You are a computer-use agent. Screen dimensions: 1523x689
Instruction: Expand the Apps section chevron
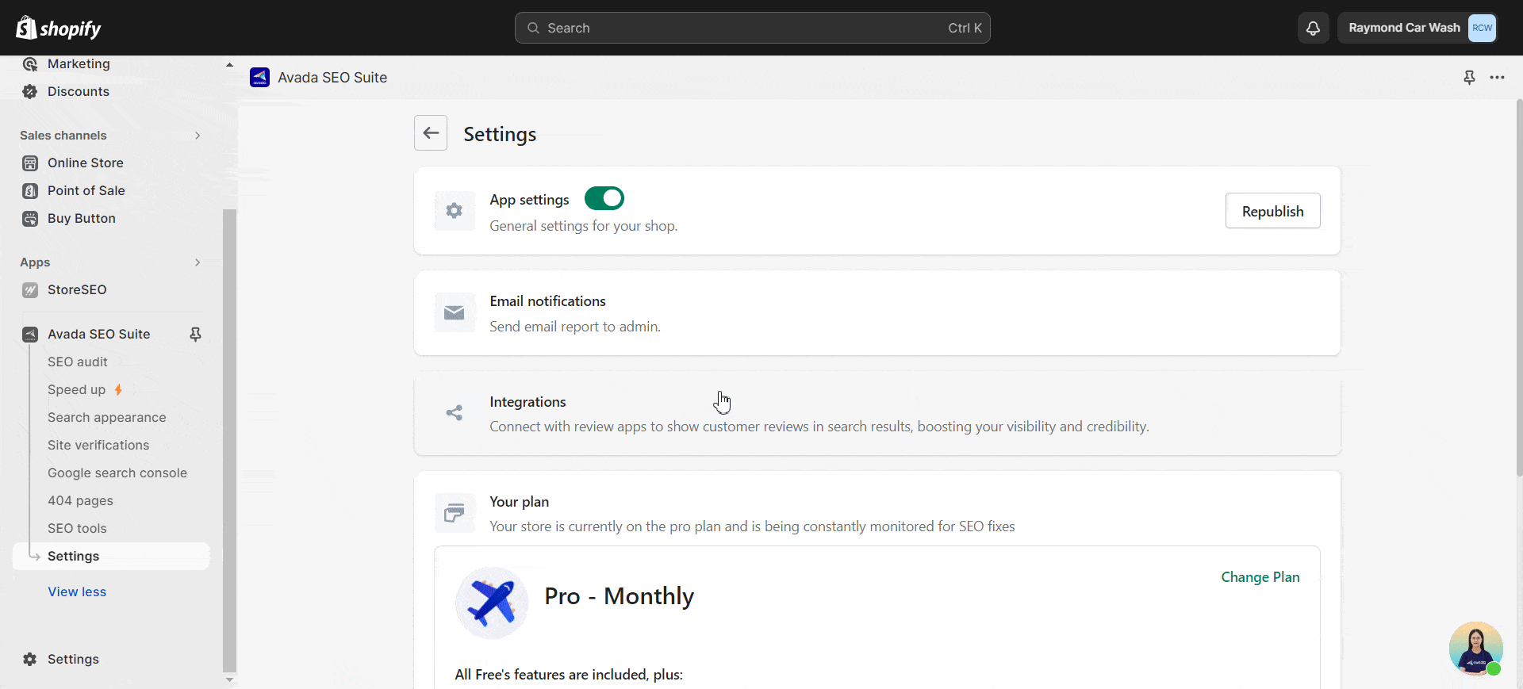198,262
